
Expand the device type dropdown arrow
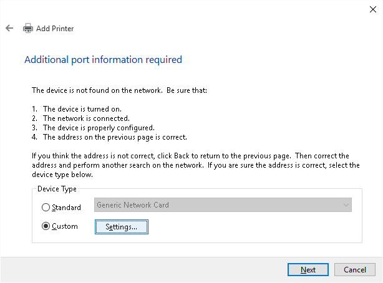coord(346,205)
